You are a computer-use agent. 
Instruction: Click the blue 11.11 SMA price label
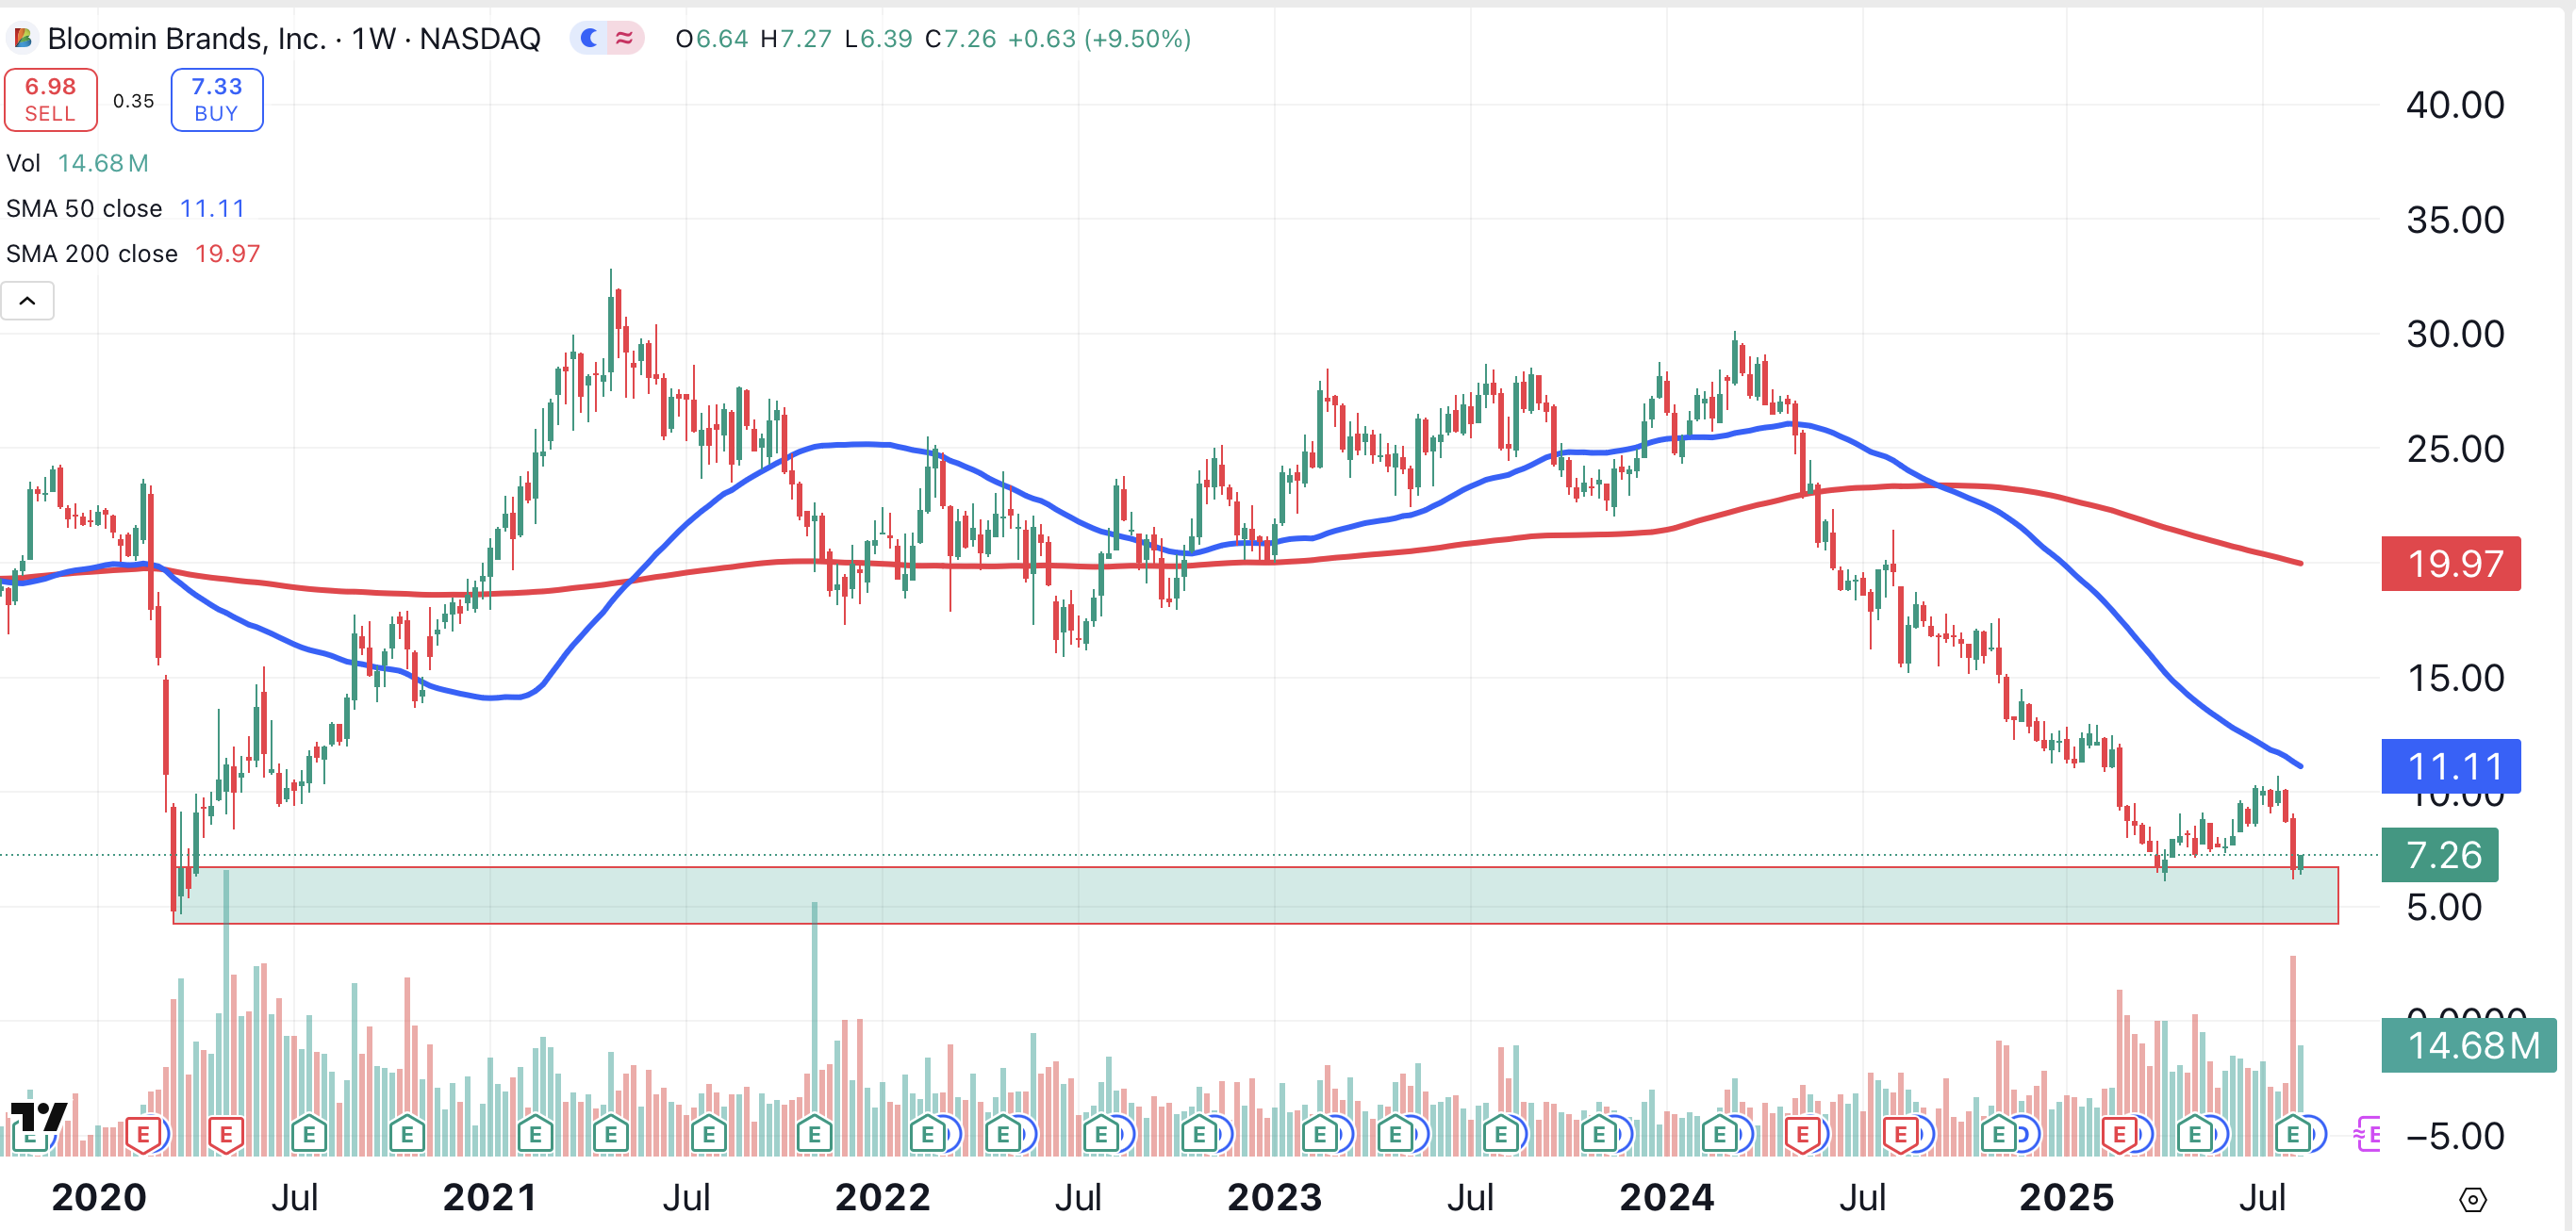[x=2450, y=766]
